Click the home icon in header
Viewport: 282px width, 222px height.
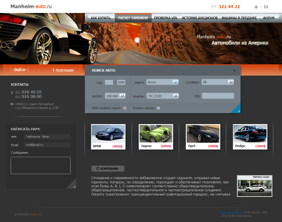[x=256, y=7]
